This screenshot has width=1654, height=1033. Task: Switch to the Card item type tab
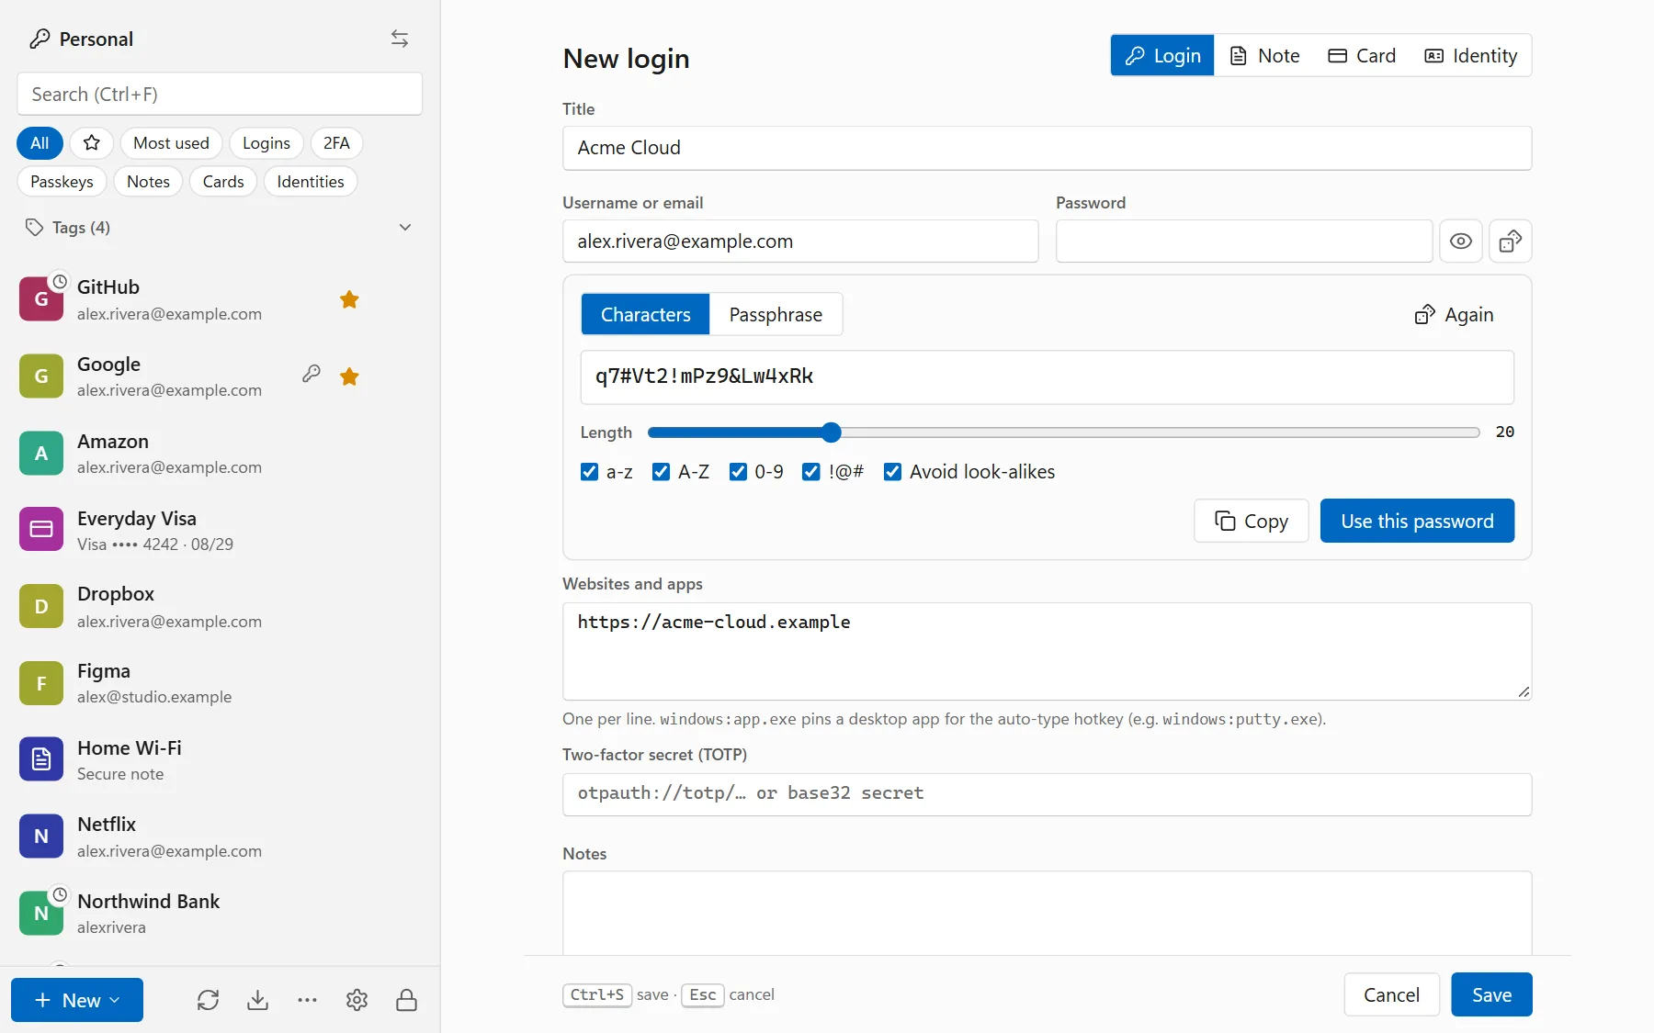[1362, 56]
